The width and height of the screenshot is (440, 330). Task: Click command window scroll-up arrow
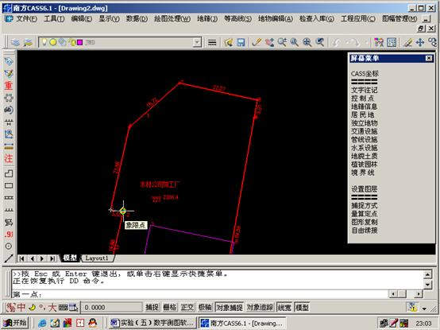pyautogui.click(x=427, y=274)
